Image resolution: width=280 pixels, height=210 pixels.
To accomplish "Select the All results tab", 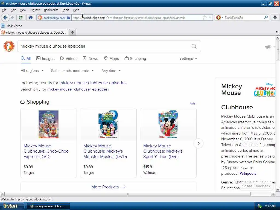I will click(26, 59).
